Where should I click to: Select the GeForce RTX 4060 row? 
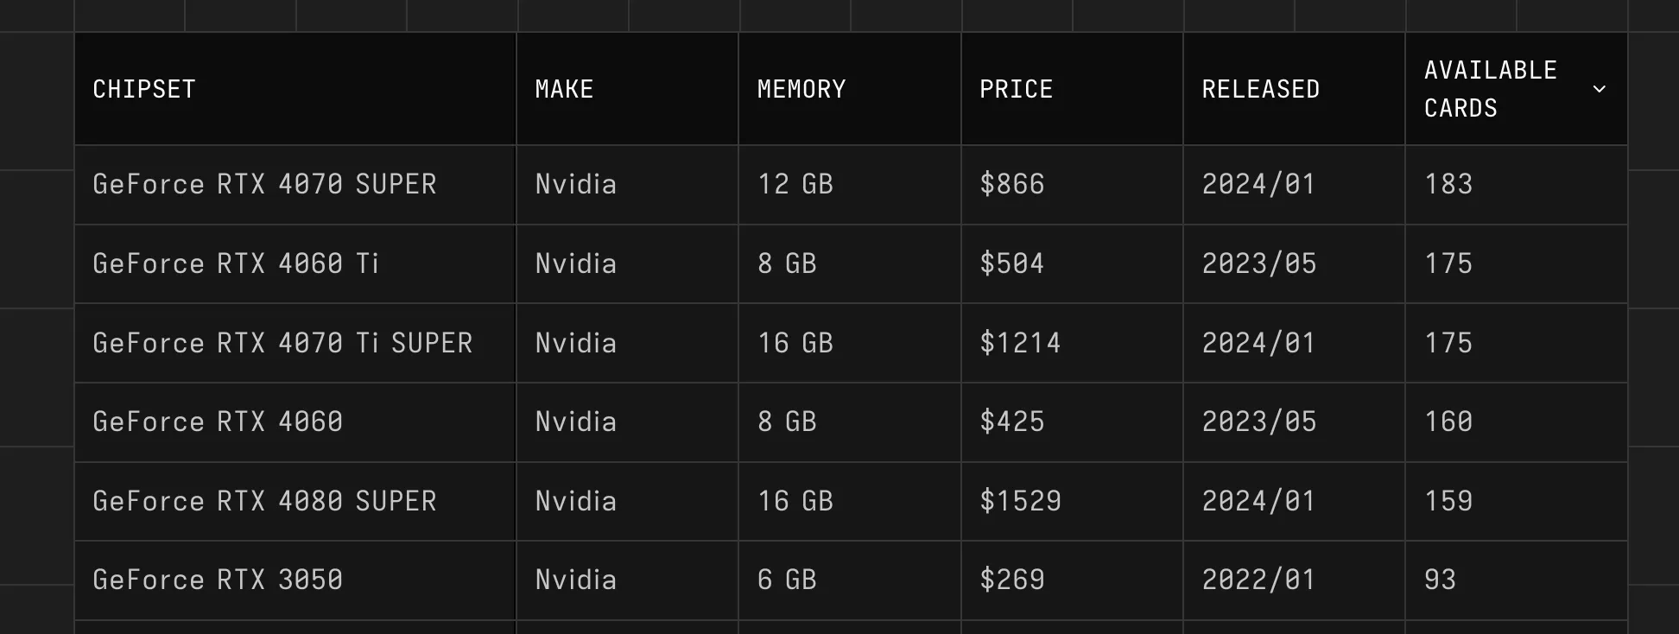pyautogui.click(x=219, y=422)
